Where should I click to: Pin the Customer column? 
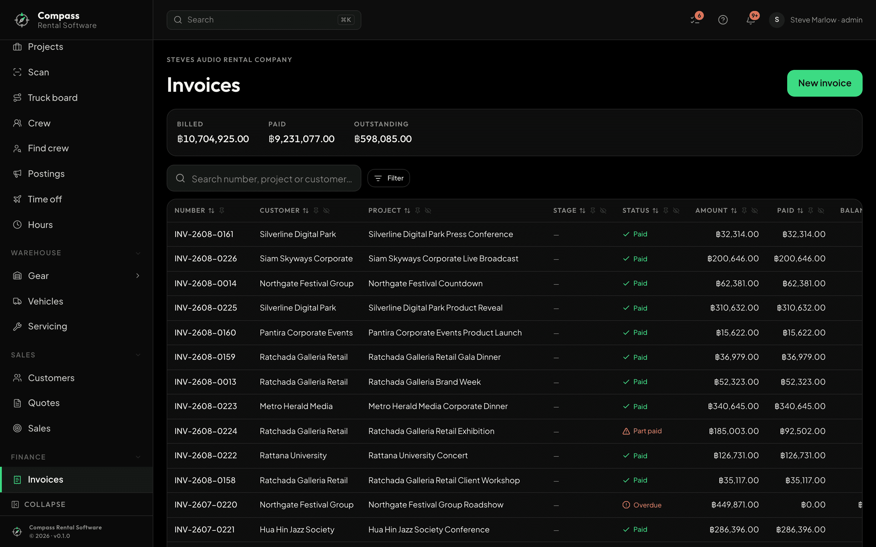coord(316,211)
